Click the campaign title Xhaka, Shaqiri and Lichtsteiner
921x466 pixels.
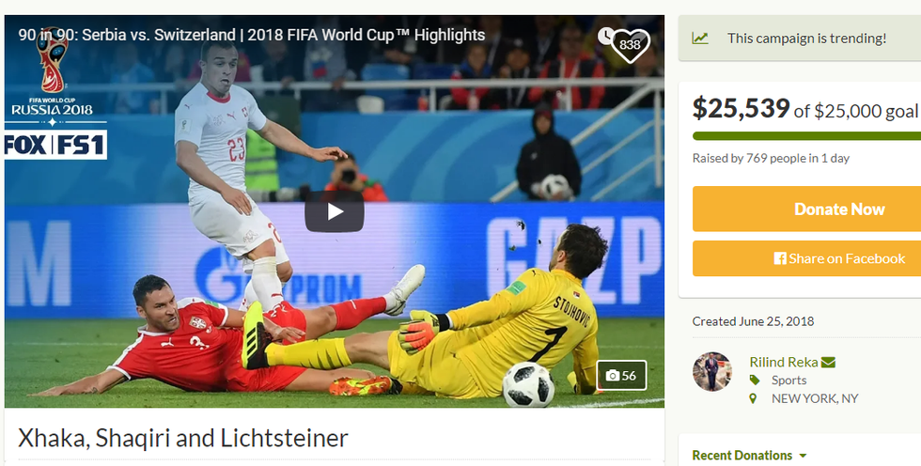pyautogui.click(x=183, y=439)
